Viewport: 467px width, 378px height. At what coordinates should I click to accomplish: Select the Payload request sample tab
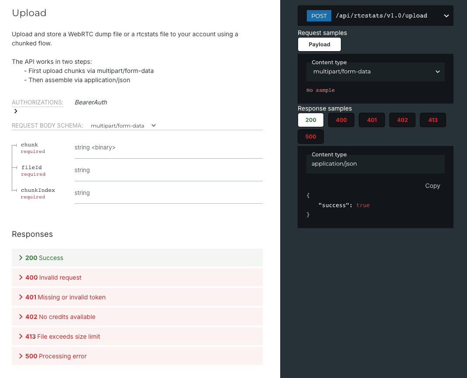point(319,44)
